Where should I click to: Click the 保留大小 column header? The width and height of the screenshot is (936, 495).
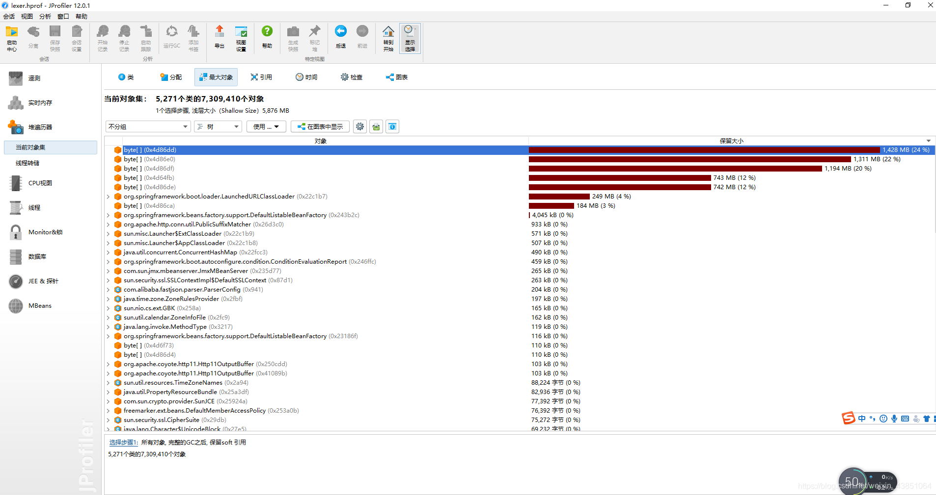point(731,141)
